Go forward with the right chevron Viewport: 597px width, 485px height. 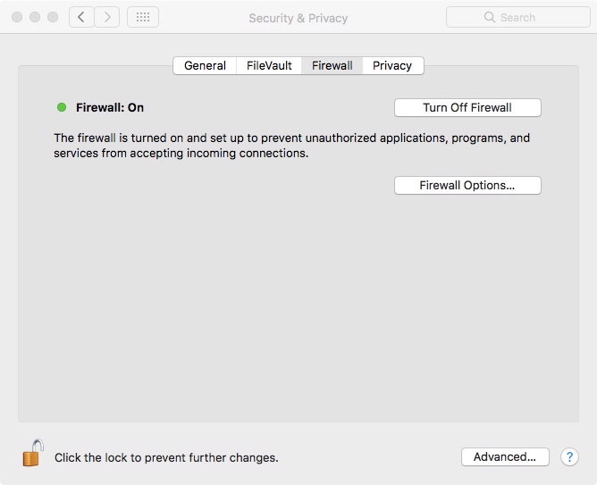[x=107, y=17]
